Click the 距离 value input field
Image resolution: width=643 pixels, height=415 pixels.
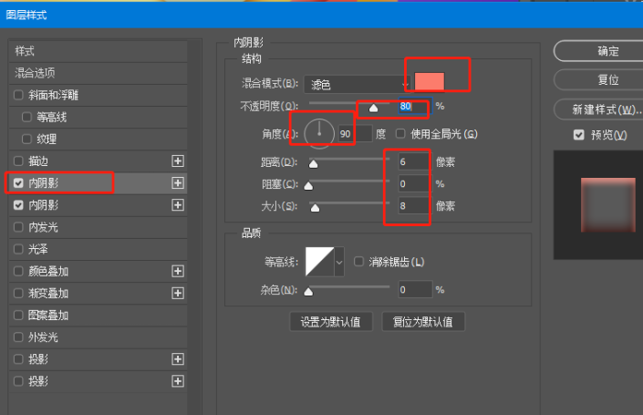point(412,162)
